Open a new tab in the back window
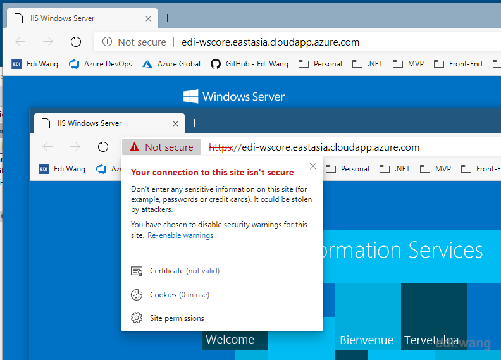 tap(168, 18)
